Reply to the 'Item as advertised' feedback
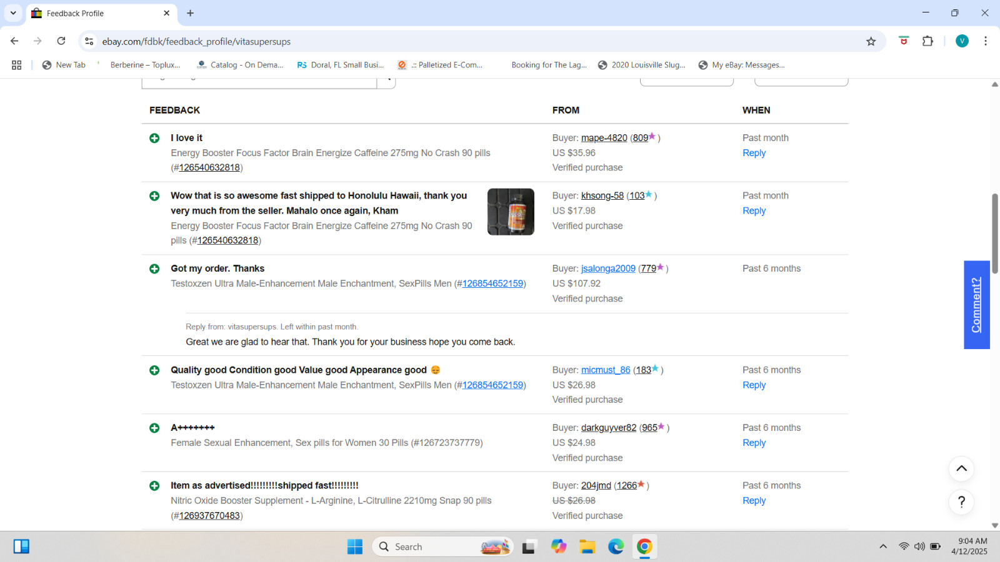 point(754,501)
